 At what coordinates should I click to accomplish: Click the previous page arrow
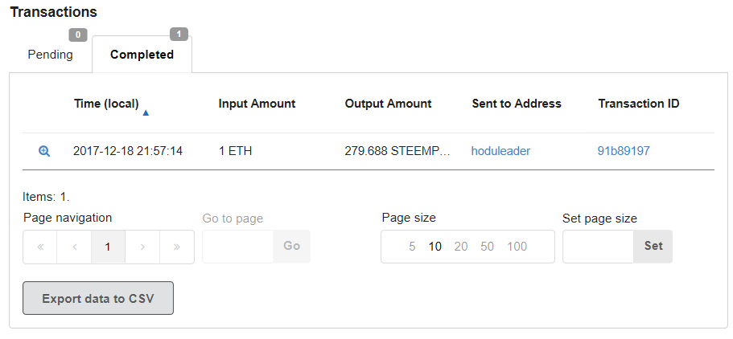74,247
